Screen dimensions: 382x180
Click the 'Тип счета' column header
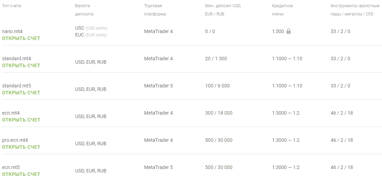click(11, 6)
